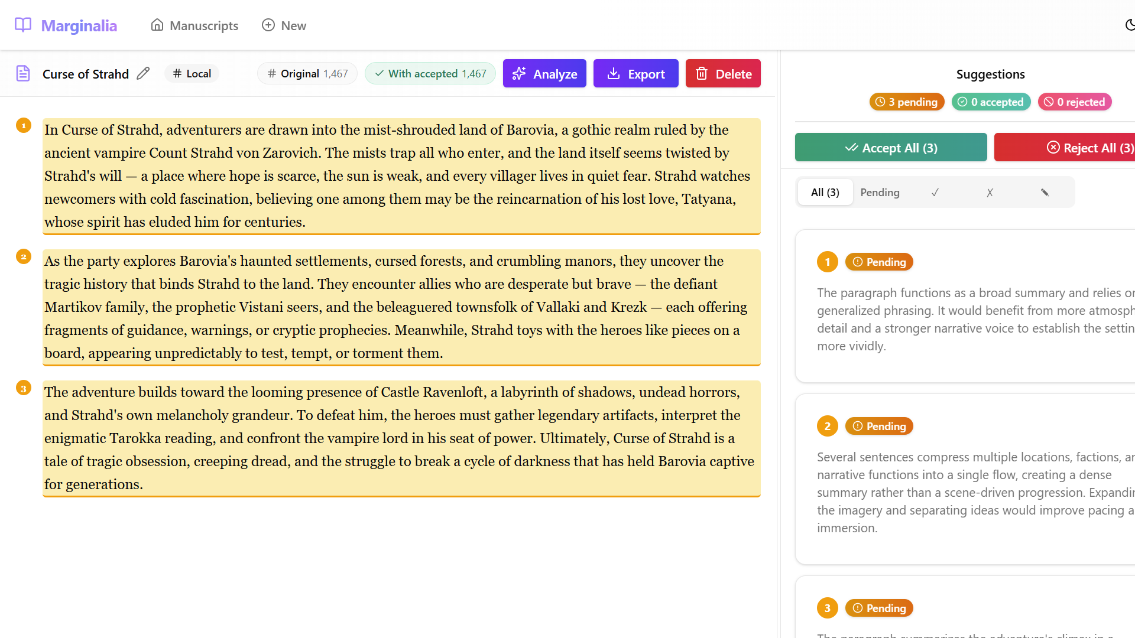Reject All (3) suggestions

[x=1065, y=147]
